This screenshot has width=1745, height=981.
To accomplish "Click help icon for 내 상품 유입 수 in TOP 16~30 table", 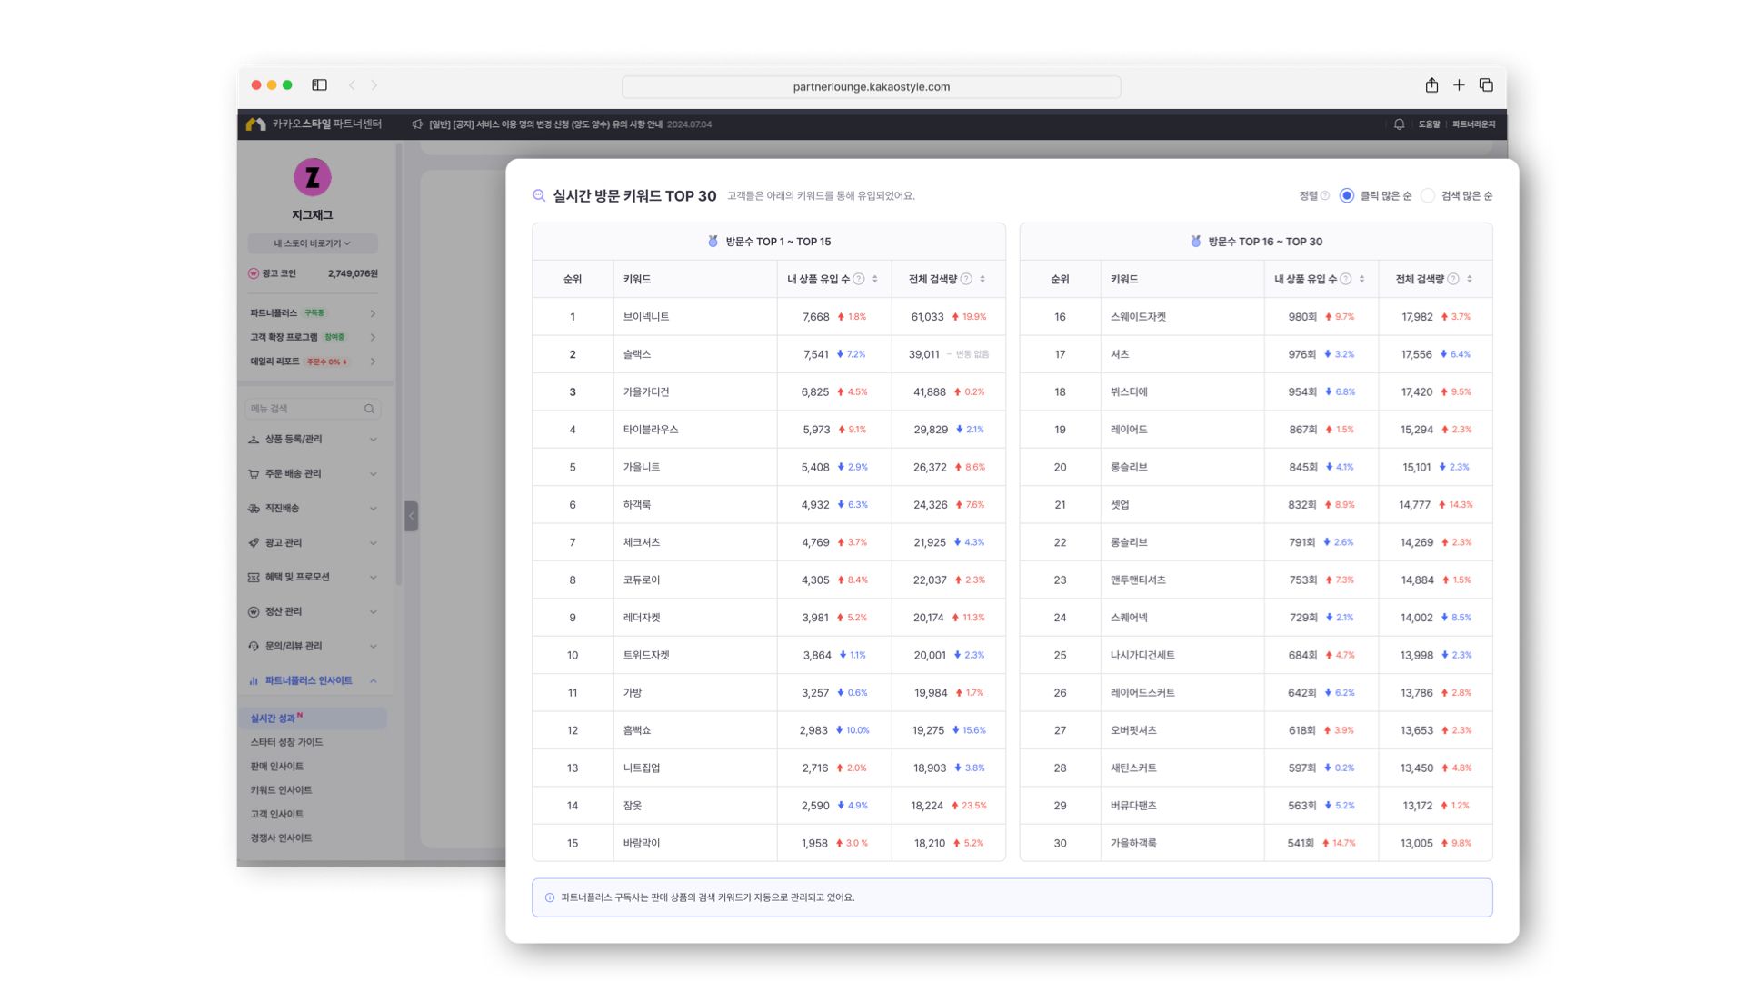I will pyautogui.click(x=1346, y=280).
